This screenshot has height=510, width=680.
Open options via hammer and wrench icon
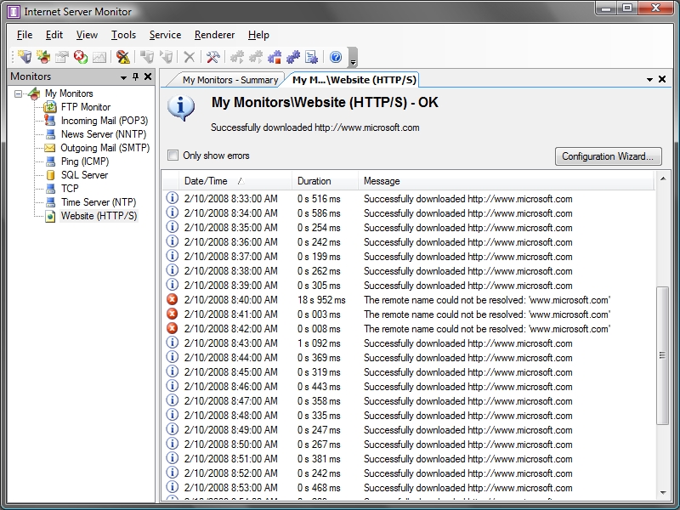coord(213,57)
